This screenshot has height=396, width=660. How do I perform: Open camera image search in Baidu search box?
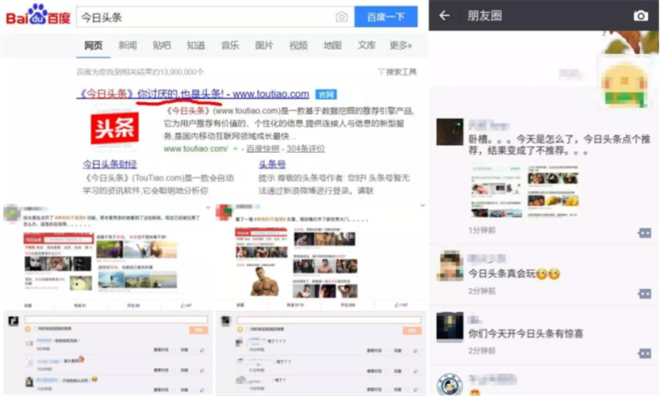point(341,17)
